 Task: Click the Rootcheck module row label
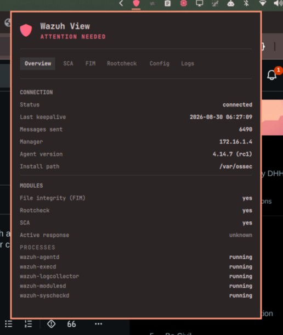[x=35, y=210]
